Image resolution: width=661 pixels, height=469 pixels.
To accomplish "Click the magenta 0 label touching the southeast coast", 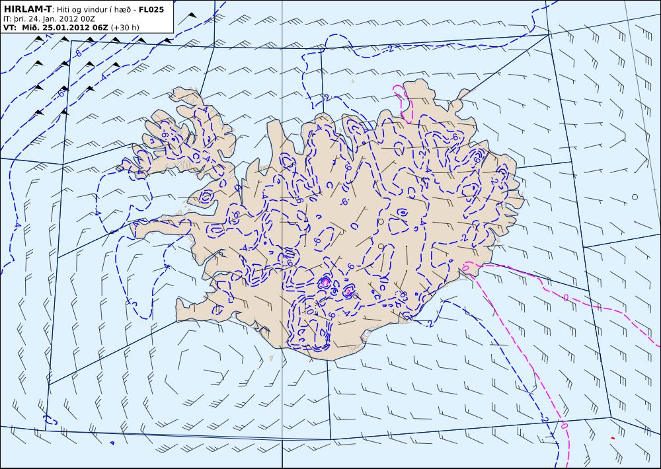I will click(x=466, y=268).
